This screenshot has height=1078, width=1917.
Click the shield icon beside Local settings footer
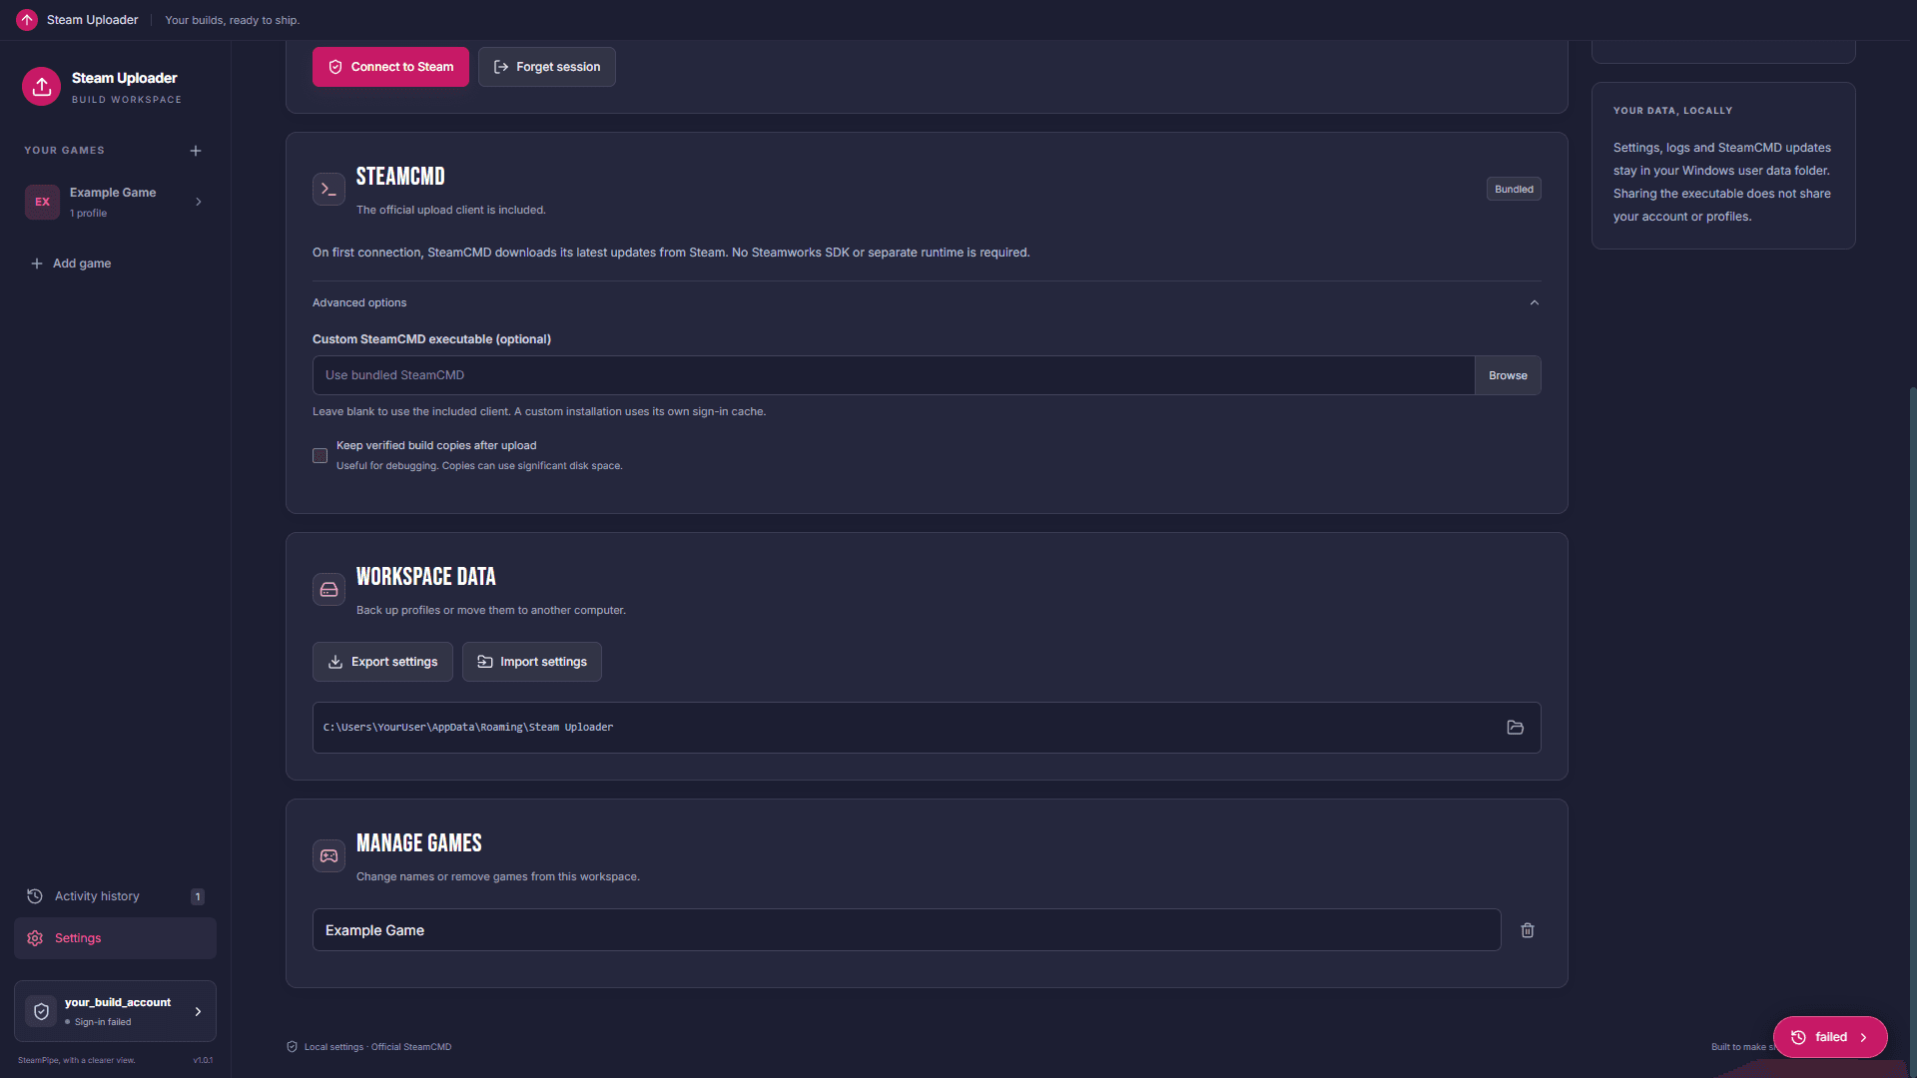292,1047
